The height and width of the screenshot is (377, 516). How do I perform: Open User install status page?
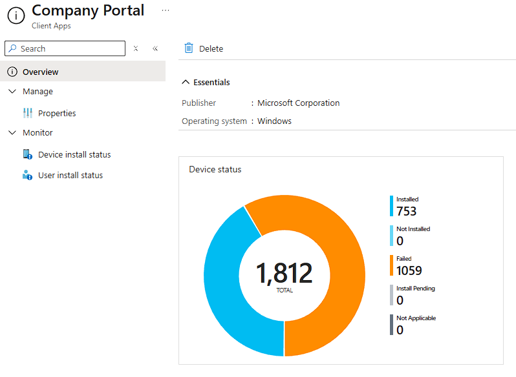point(70,176)
